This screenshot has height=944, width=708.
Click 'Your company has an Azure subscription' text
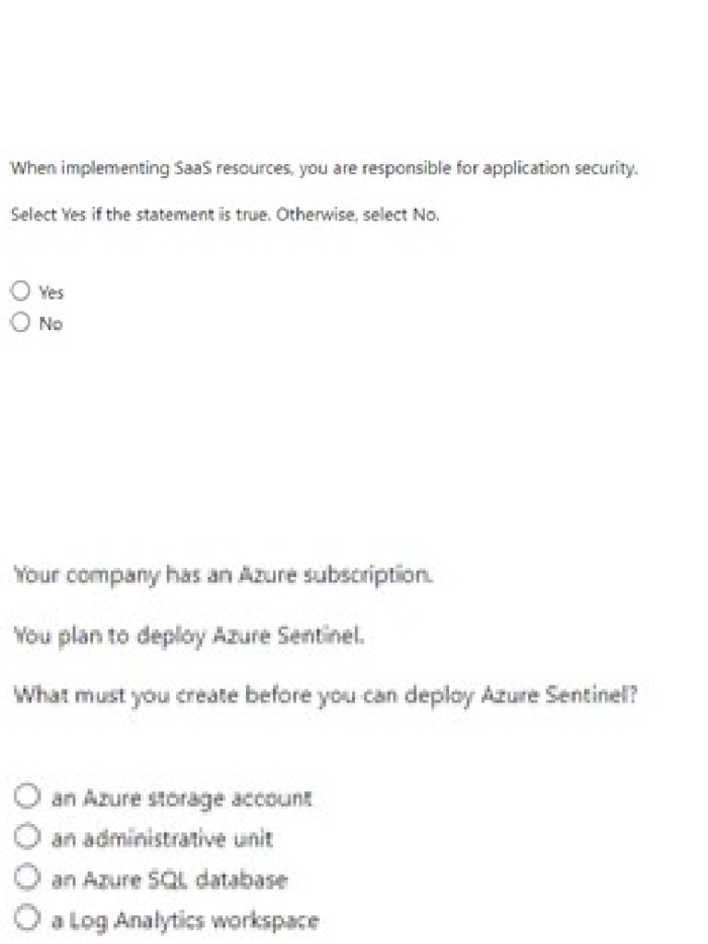click(223, 574)
